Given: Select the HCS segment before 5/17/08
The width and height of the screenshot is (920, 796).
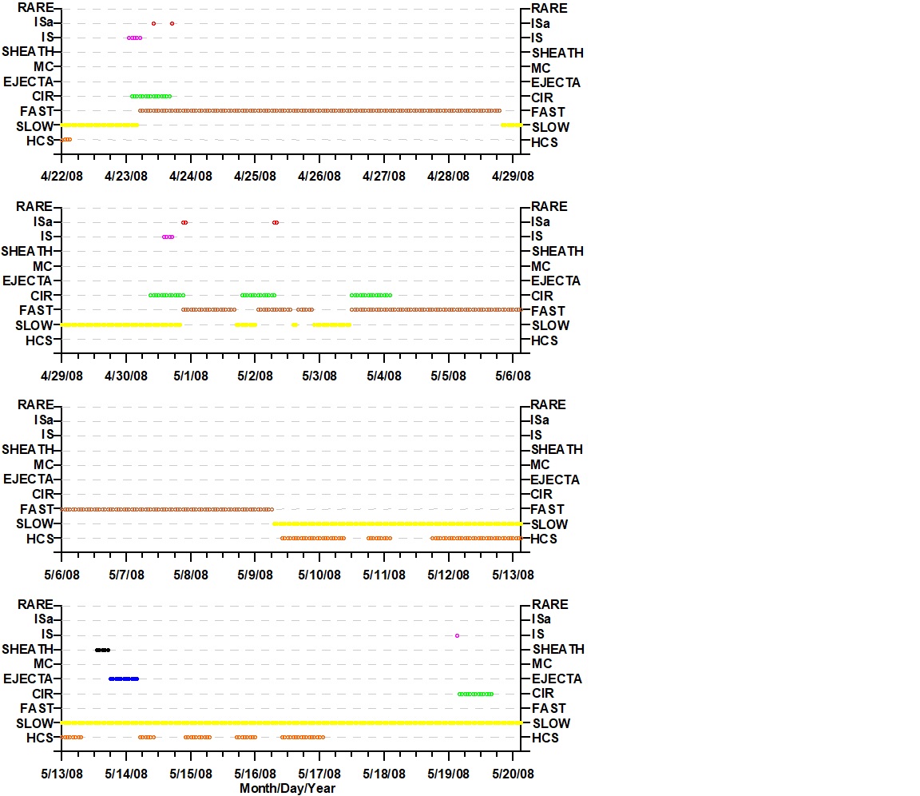Looking at the screenshot, I should tap(302, 737).
